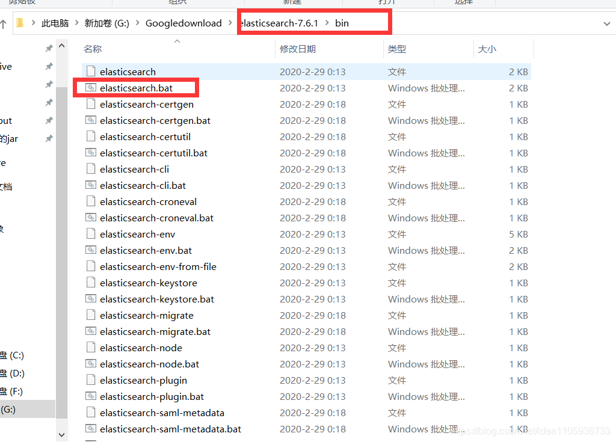The image size is (616, 442).
Task: Click the elasticsearch-croneval.bat icon
Action: (91, 217)
